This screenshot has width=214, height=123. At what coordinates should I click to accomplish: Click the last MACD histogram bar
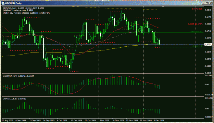[160, 87]
